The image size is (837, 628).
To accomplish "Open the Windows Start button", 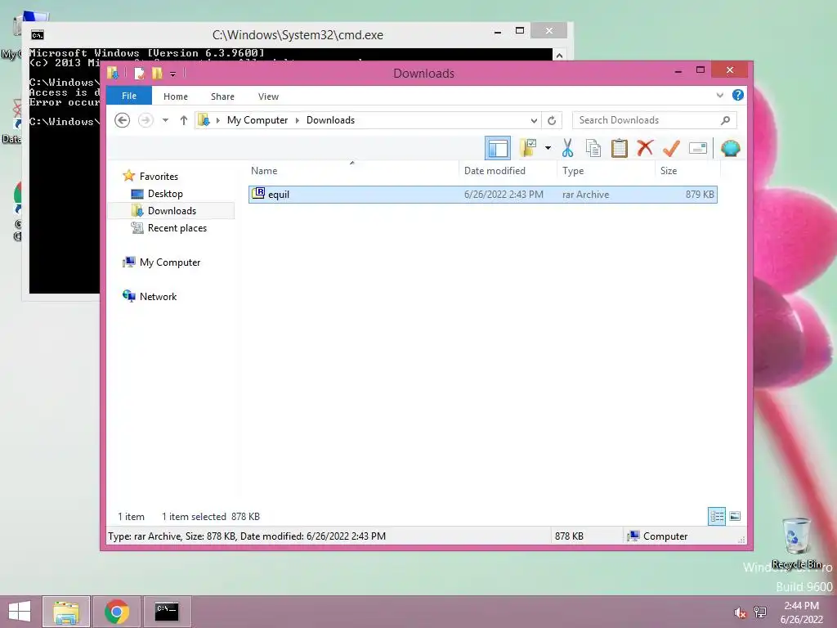I will [x=20, y=612].
